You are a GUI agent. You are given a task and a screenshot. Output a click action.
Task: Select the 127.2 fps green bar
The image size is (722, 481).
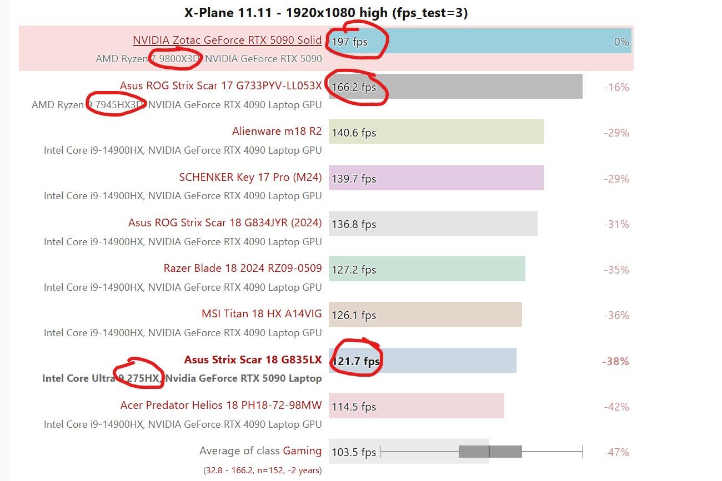click(x=427, y=269)
